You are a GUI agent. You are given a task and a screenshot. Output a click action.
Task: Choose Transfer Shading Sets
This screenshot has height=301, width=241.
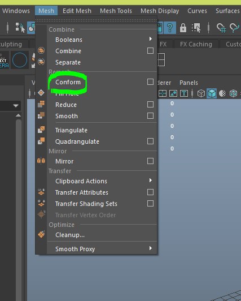(x=86, y=204)
